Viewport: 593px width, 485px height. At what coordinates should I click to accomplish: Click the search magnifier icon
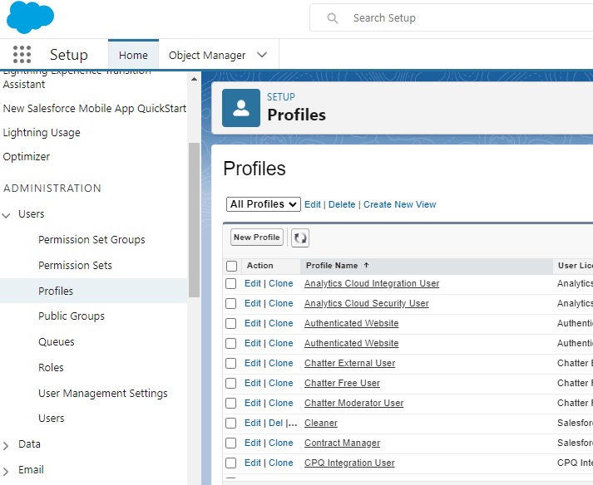(x=333, y=18)
